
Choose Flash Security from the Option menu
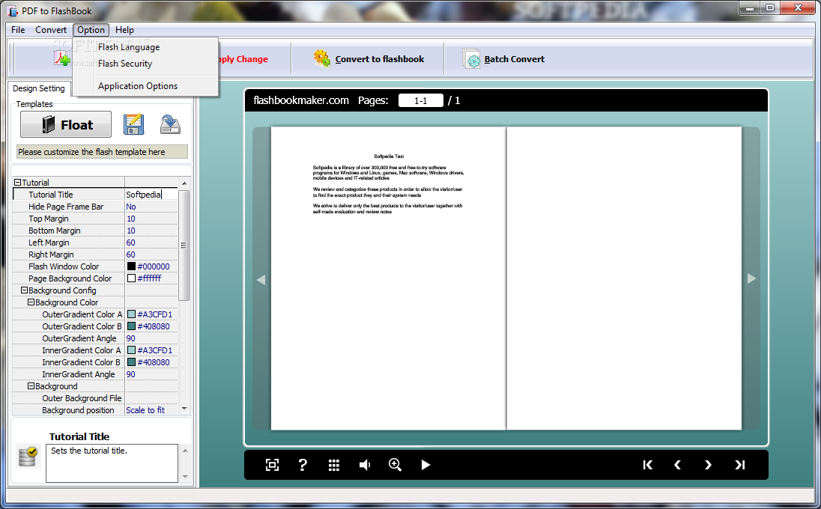click(125, 64)
